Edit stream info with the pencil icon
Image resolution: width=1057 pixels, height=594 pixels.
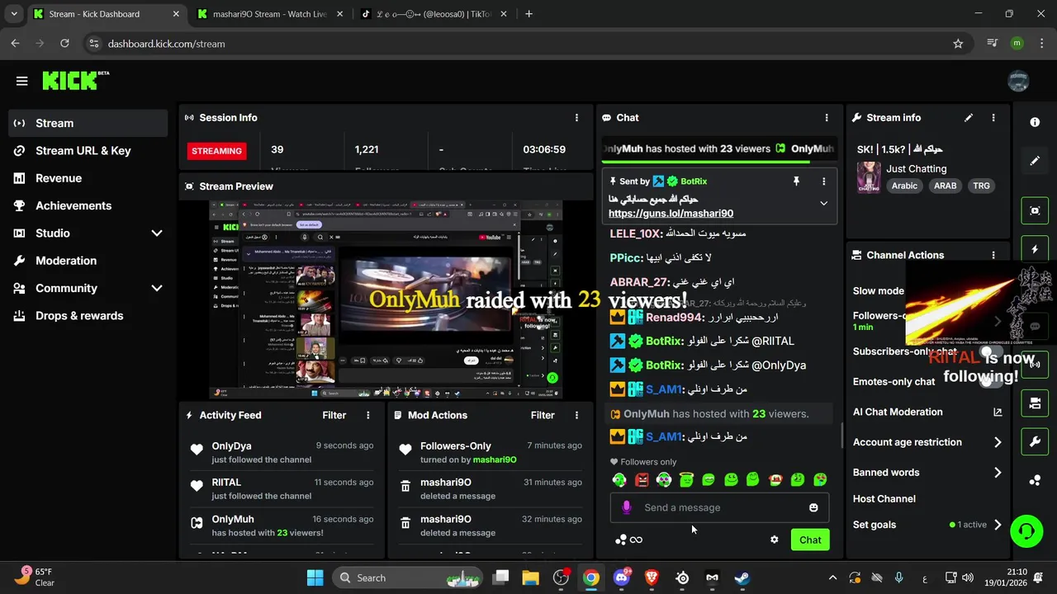pyautogui.click(x=969, y=118)
